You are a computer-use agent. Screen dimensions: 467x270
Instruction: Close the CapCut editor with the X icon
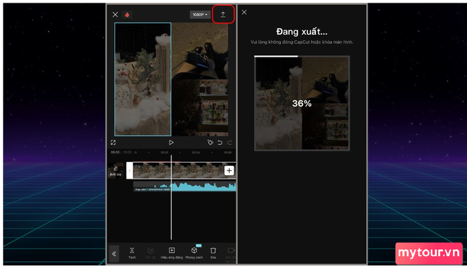pos(115,15)
